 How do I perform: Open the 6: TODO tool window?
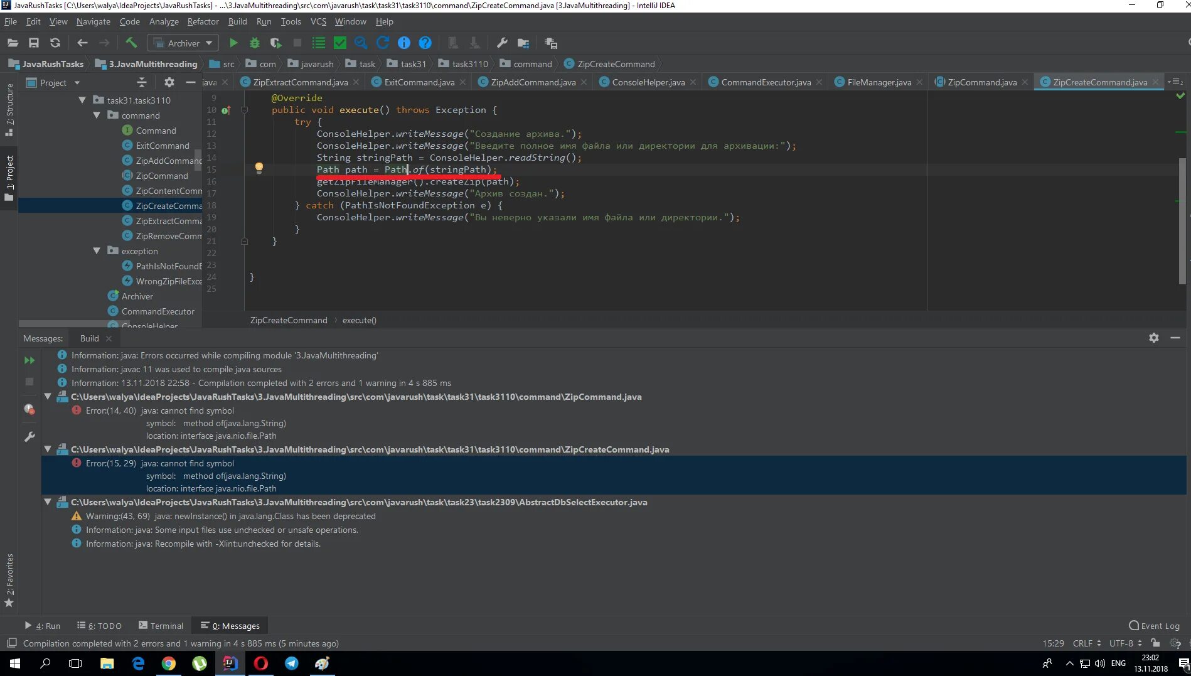click(x=99, y=625)
